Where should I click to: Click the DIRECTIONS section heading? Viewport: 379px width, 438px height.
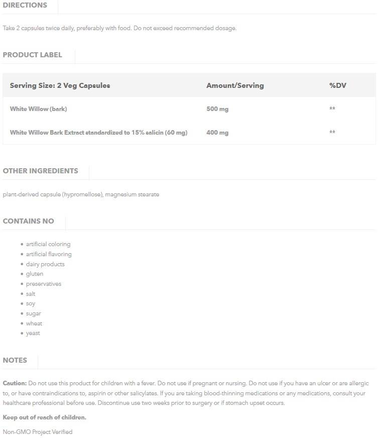[25, 6]
